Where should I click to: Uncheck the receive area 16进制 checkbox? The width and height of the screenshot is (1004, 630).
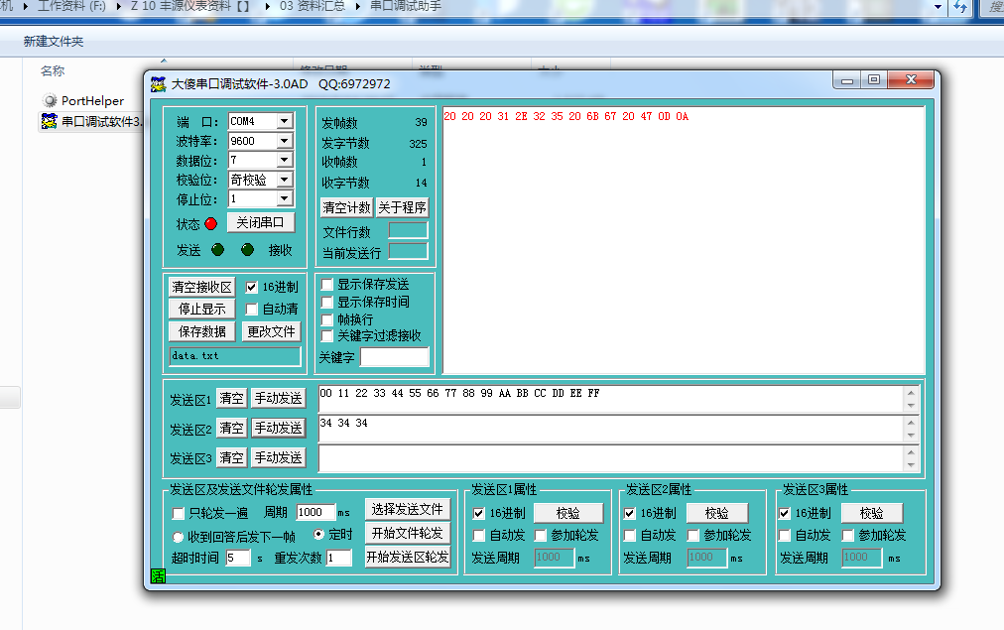pos(252,287)
